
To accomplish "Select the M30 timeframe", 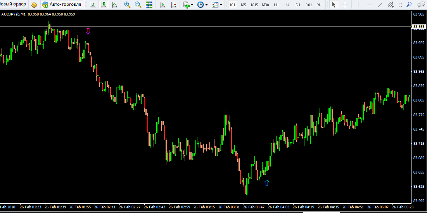I will coord(266,5).
